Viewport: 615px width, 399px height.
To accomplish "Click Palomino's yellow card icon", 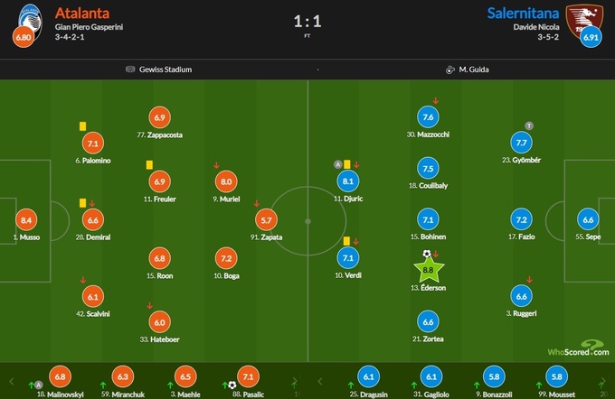I will pos(81,127).
